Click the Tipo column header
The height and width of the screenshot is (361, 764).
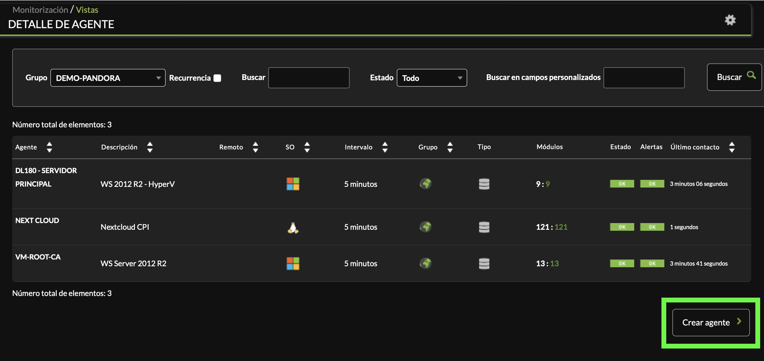[484, 147]
